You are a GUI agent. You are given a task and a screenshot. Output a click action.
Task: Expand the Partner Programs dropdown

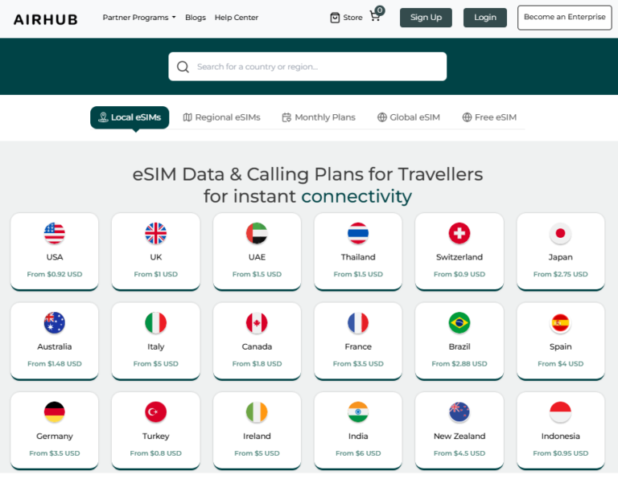139,18
